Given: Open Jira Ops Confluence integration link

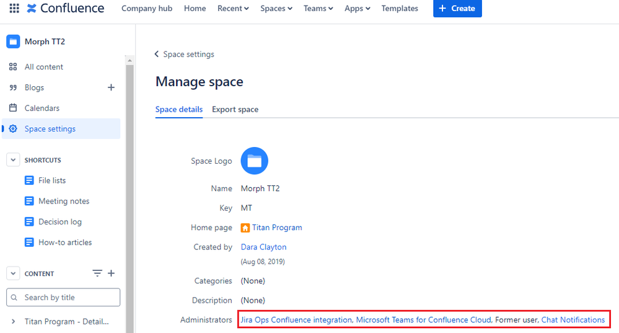Looking at the screenshot, I should [296, 319].
